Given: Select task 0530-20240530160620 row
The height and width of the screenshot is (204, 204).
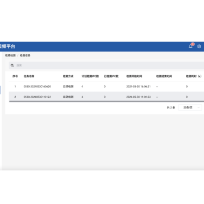Looking at the screenshot, I should point(107,87).
